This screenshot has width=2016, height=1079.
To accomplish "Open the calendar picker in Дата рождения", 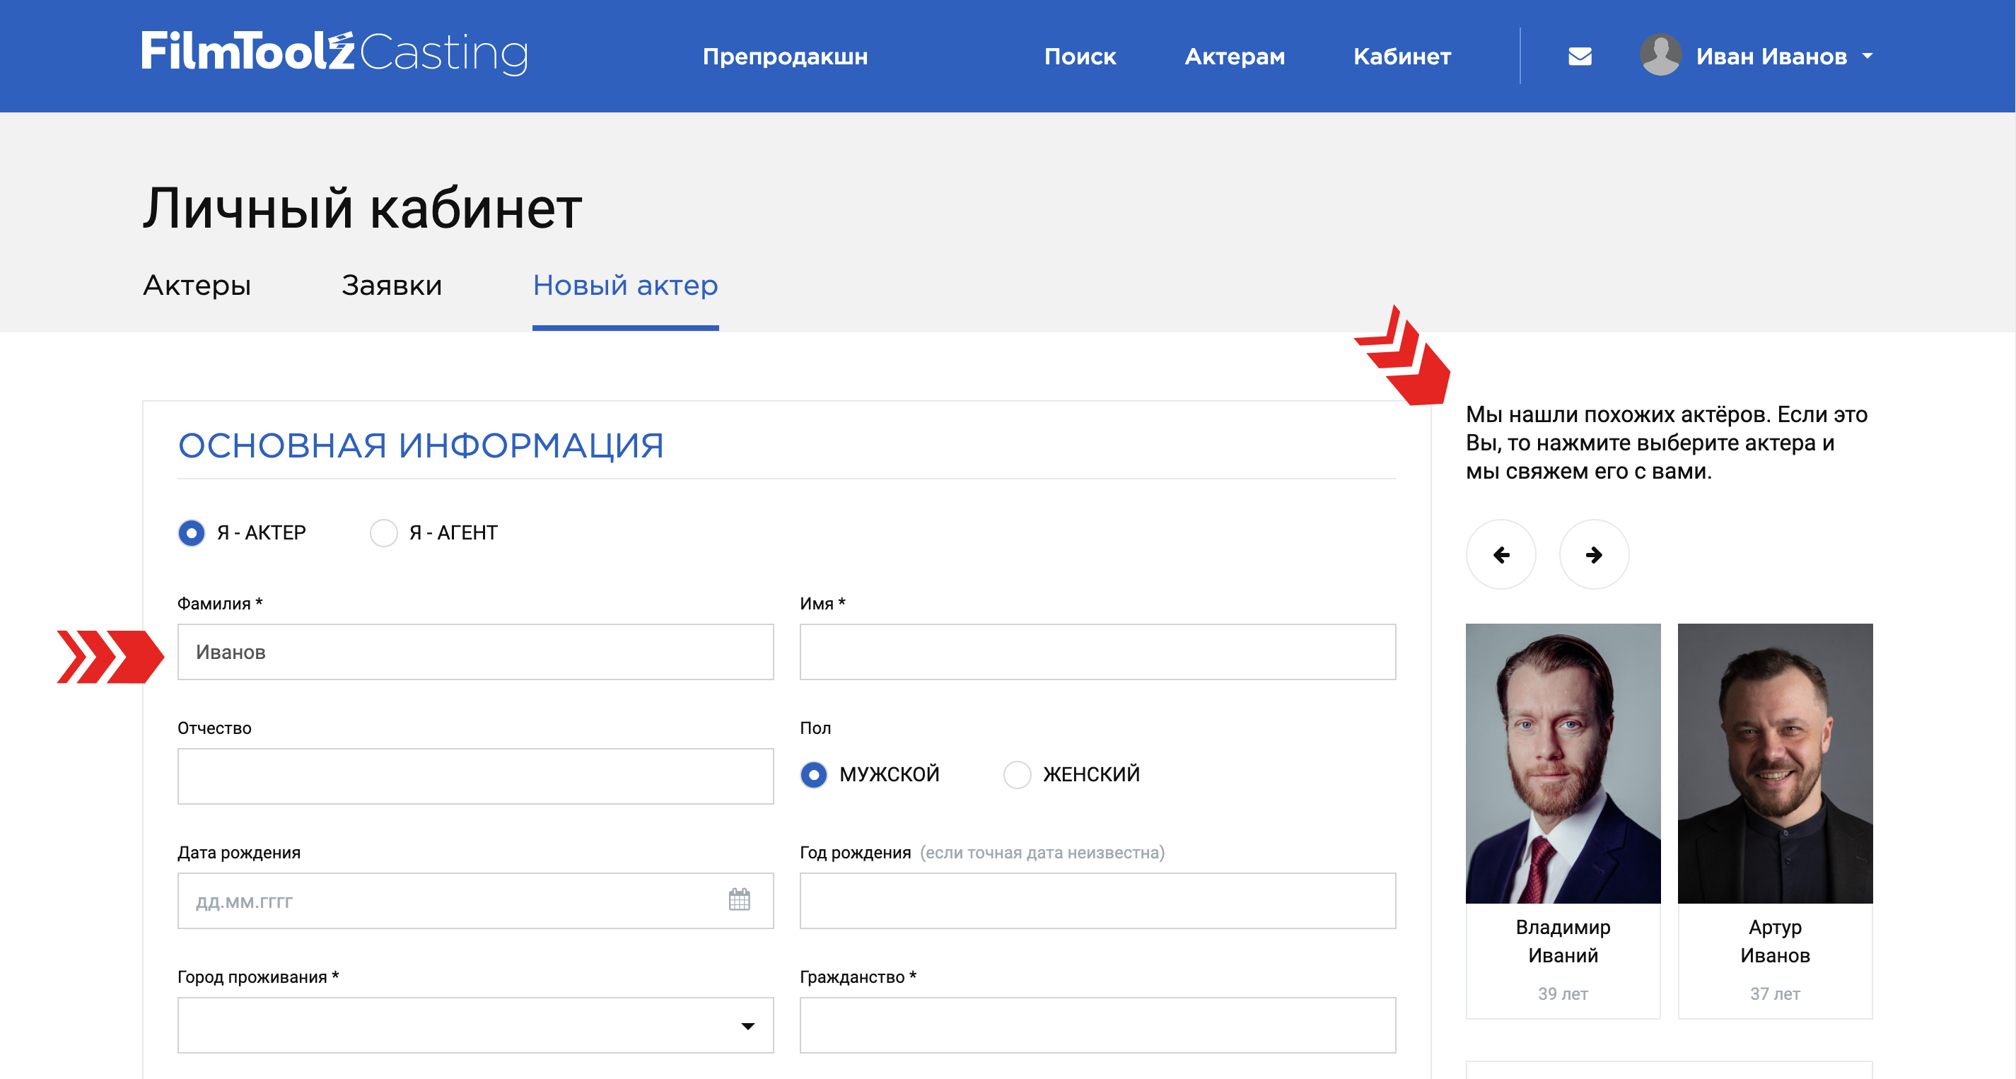I will [739, 900].
